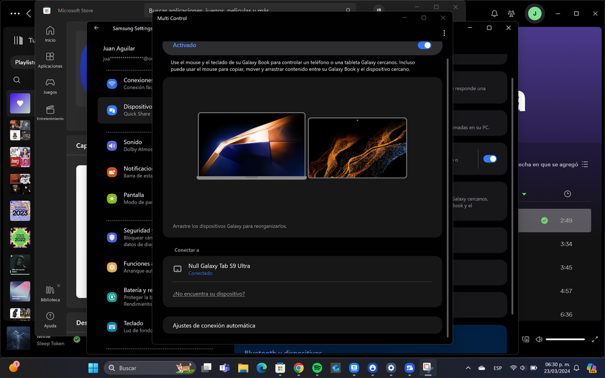
Task: Open the taskbar clock and date
Action: click(557, 368)
